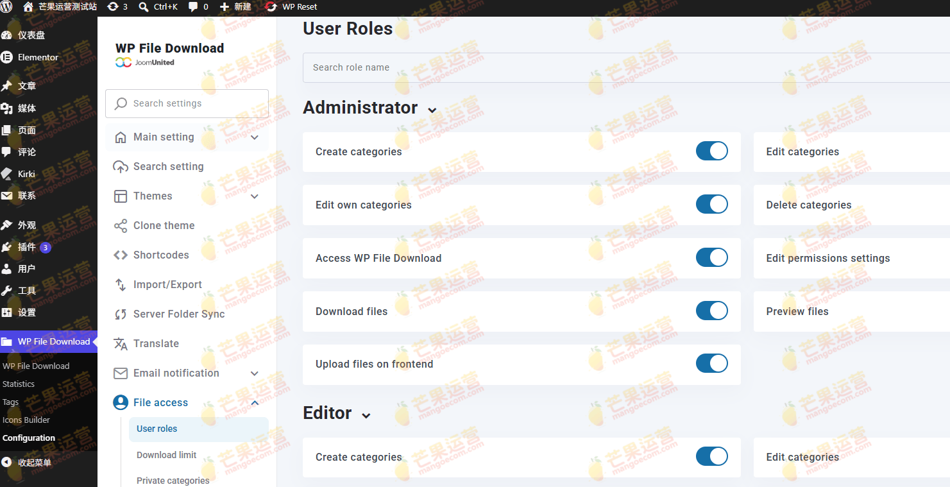Collapse File access chevron
This screenshot has height=487, width=950.
255,403
